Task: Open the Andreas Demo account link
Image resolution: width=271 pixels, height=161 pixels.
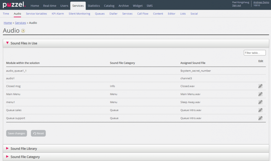Action: [261, 2]
